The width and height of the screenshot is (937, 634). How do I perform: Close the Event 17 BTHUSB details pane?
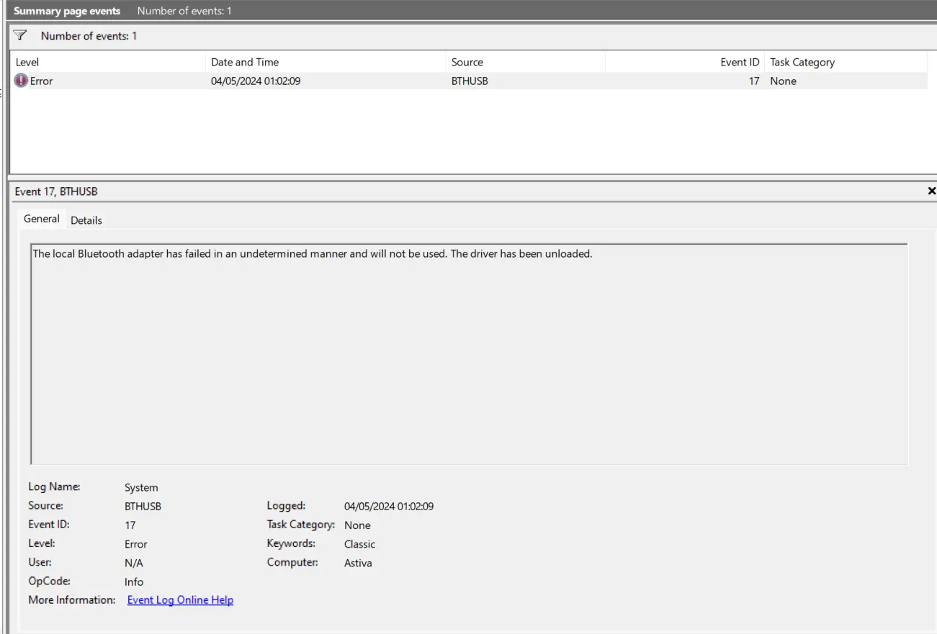(x=931, y=191)
